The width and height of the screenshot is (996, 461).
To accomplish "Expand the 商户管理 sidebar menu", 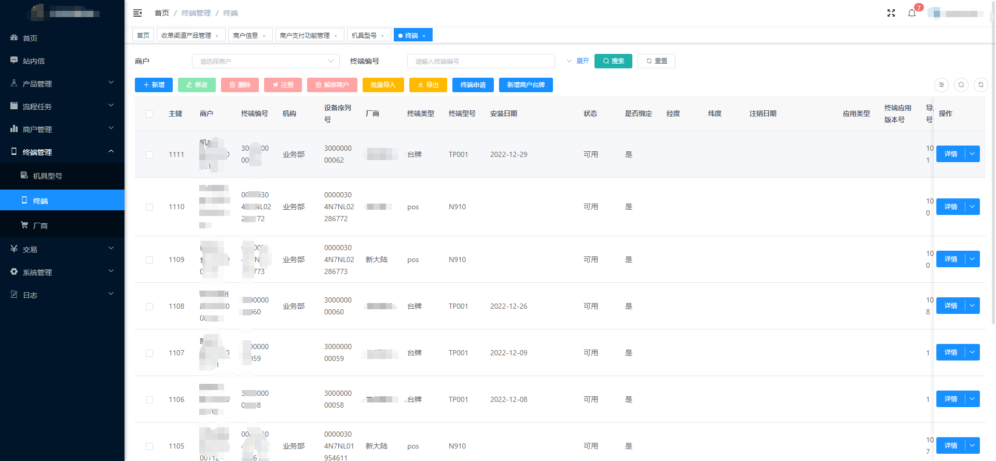I will point(62,129).
